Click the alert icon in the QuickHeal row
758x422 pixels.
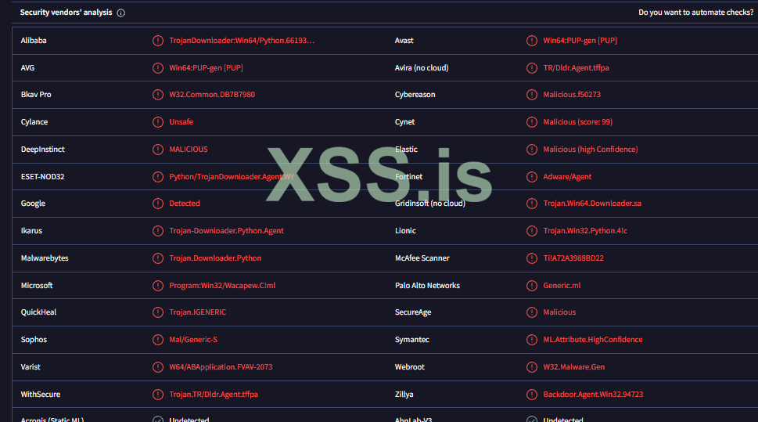(x=157, y=312)
